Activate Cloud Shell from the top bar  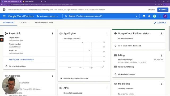(144, 16)
